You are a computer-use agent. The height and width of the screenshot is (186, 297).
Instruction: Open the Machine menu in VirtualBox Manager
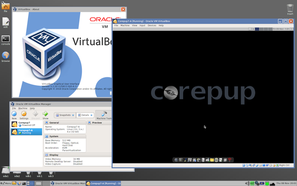23,108
